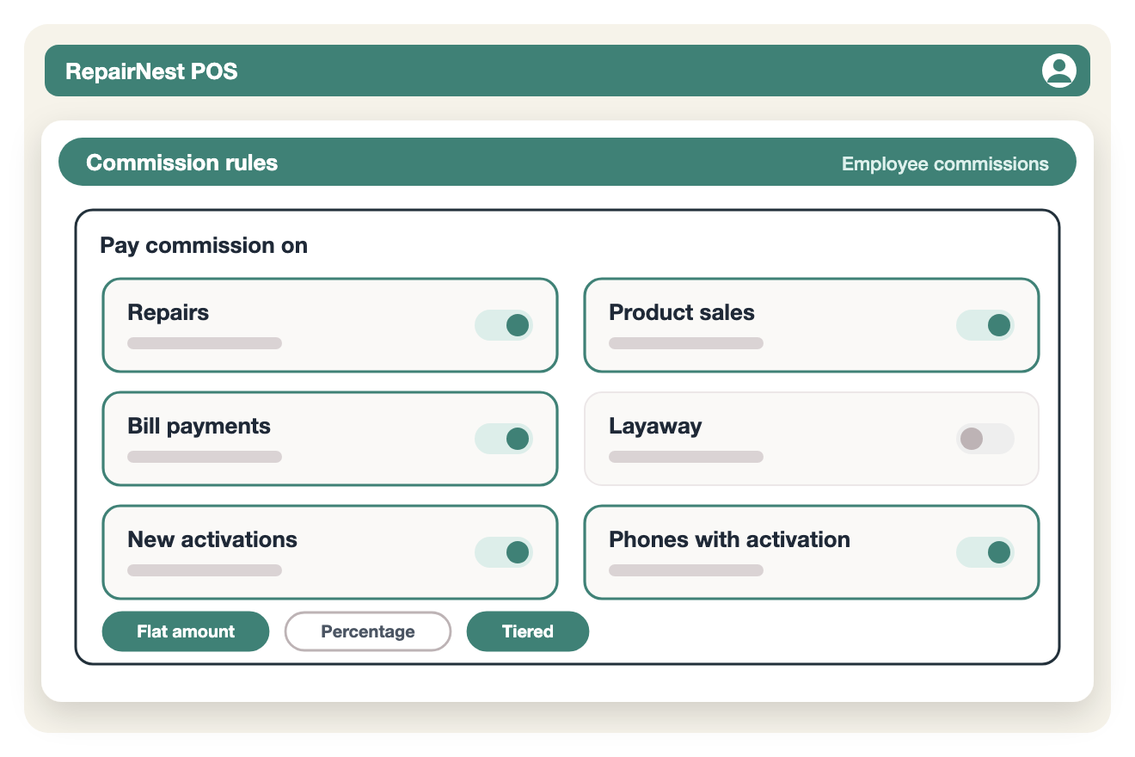Screen dimensions: 1135x757
Task: Click the Phones with activation label
Action: 730,540
